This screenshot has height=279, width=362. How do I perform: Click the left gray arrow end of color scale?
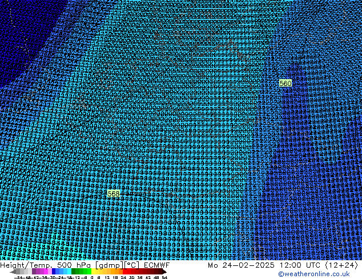click(x=13, y=272)
